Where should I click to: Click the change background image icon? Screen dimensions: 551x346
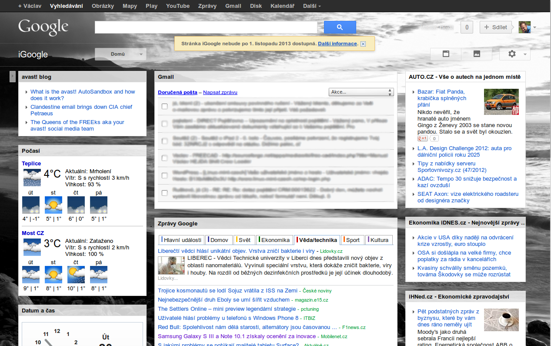tap(477, 54)
